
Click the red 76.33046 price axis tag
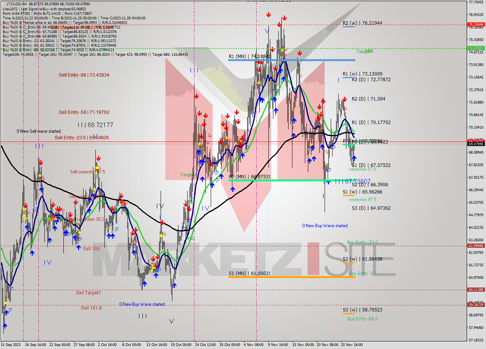point(476,24)
